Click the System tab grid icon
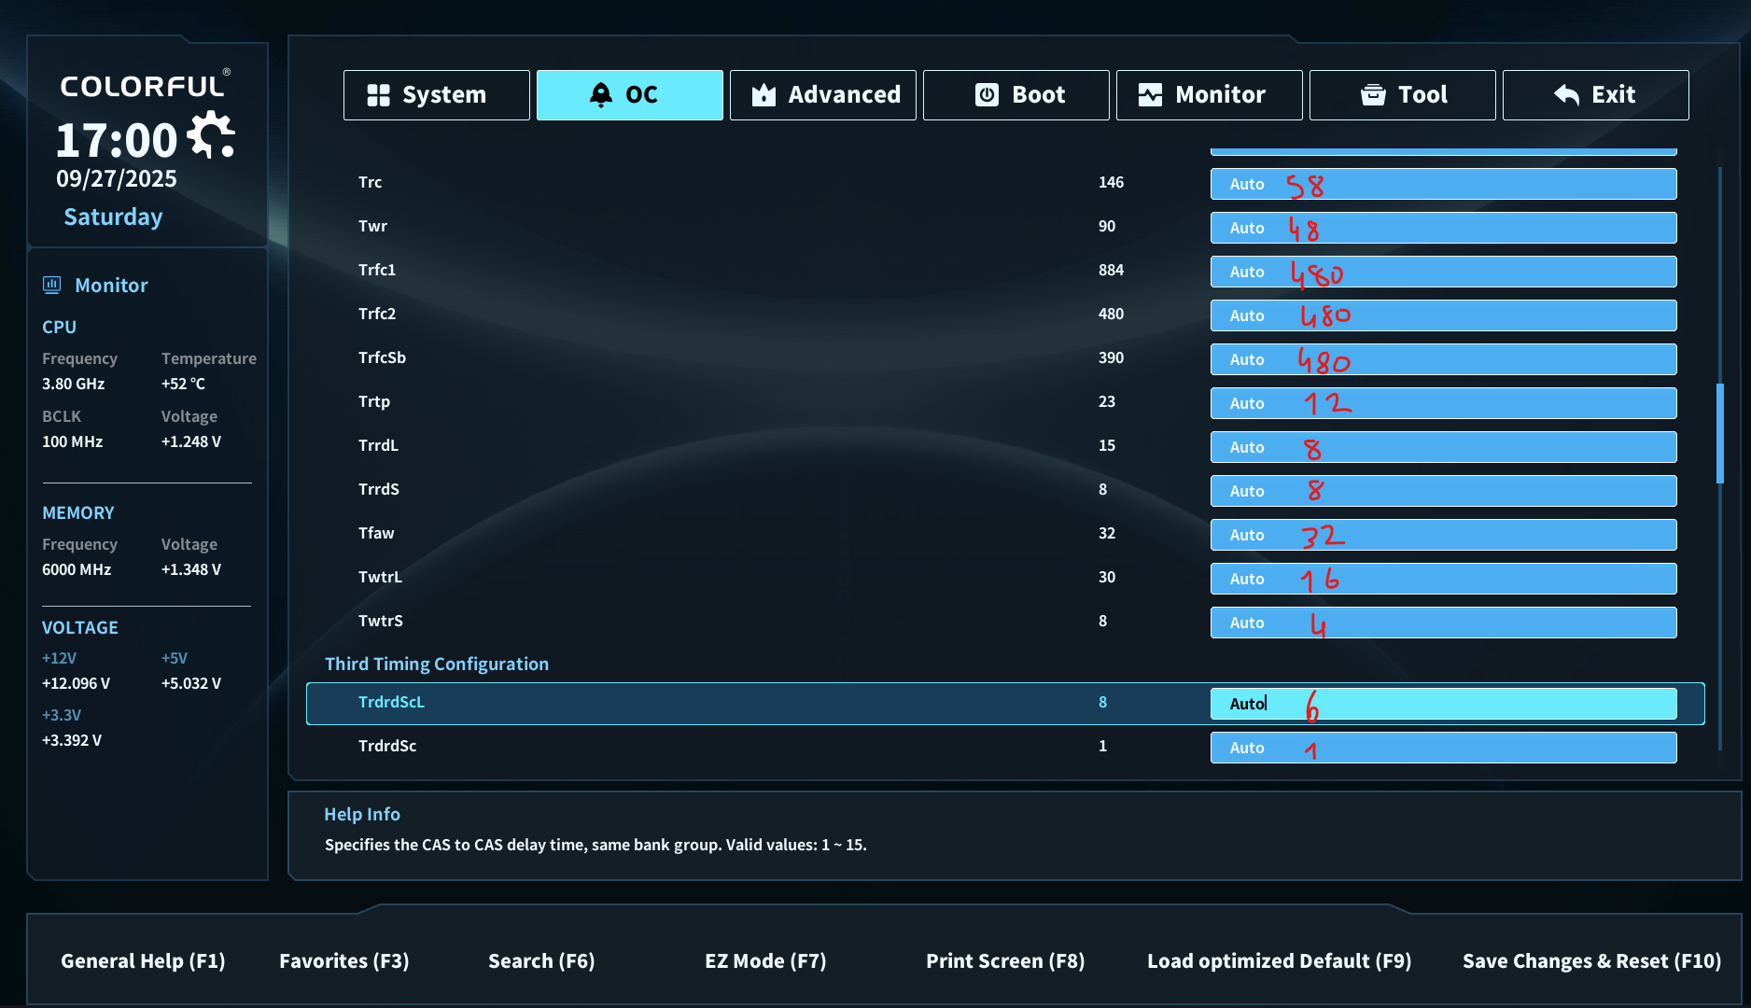The width and height of the screenshot is (1751, 1008). 378,95
